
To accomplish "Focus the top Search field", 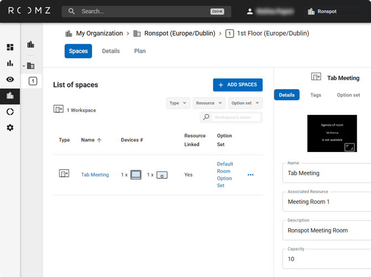I will 146,12.
